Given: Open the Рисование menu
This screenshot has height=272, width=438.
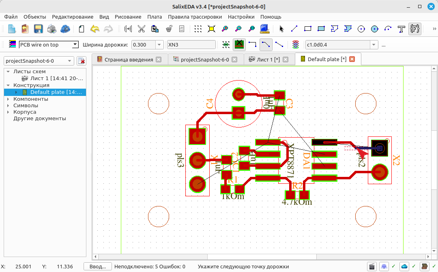Looking at the screenshot, I should 128,17.
